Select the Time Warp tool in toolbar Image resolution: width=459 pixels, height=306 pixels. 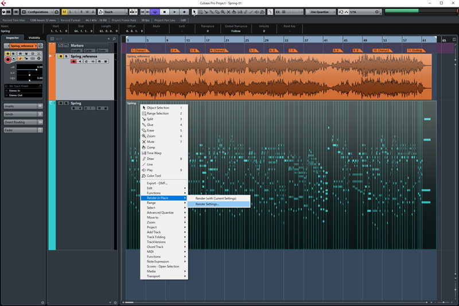point(240,12)
